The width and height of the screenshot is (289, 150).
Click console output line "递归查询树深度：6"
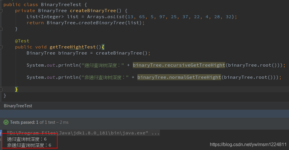pyautogui.click(x=27, y=139)
